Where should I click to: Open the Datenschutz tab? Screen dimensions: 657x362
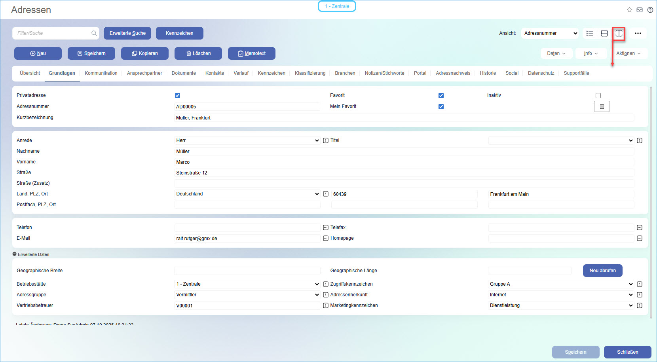[x=541, y=73]
